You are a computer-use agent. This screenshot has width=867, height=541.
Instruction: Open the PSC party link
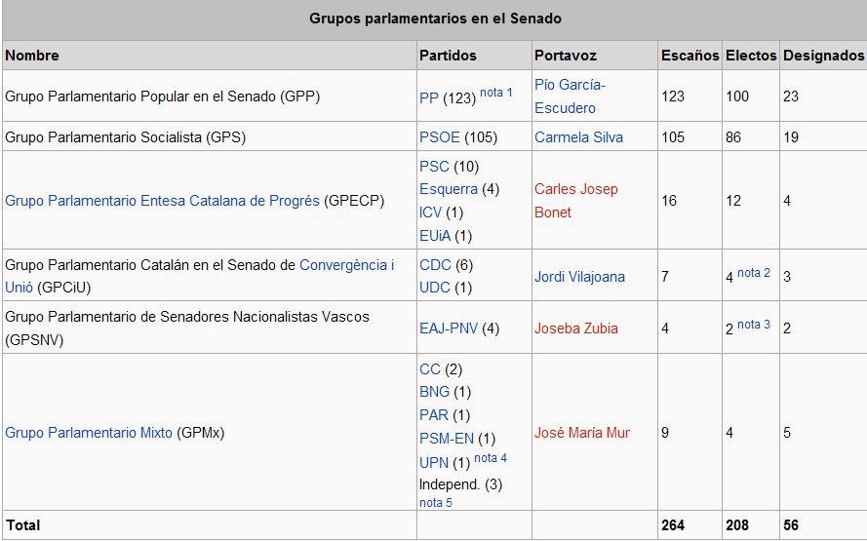pos(434,167)
